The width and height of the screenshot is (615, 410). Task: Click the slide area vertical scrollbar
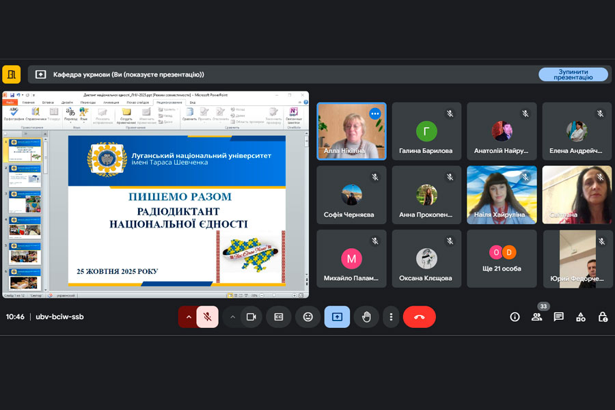(306, 204)
